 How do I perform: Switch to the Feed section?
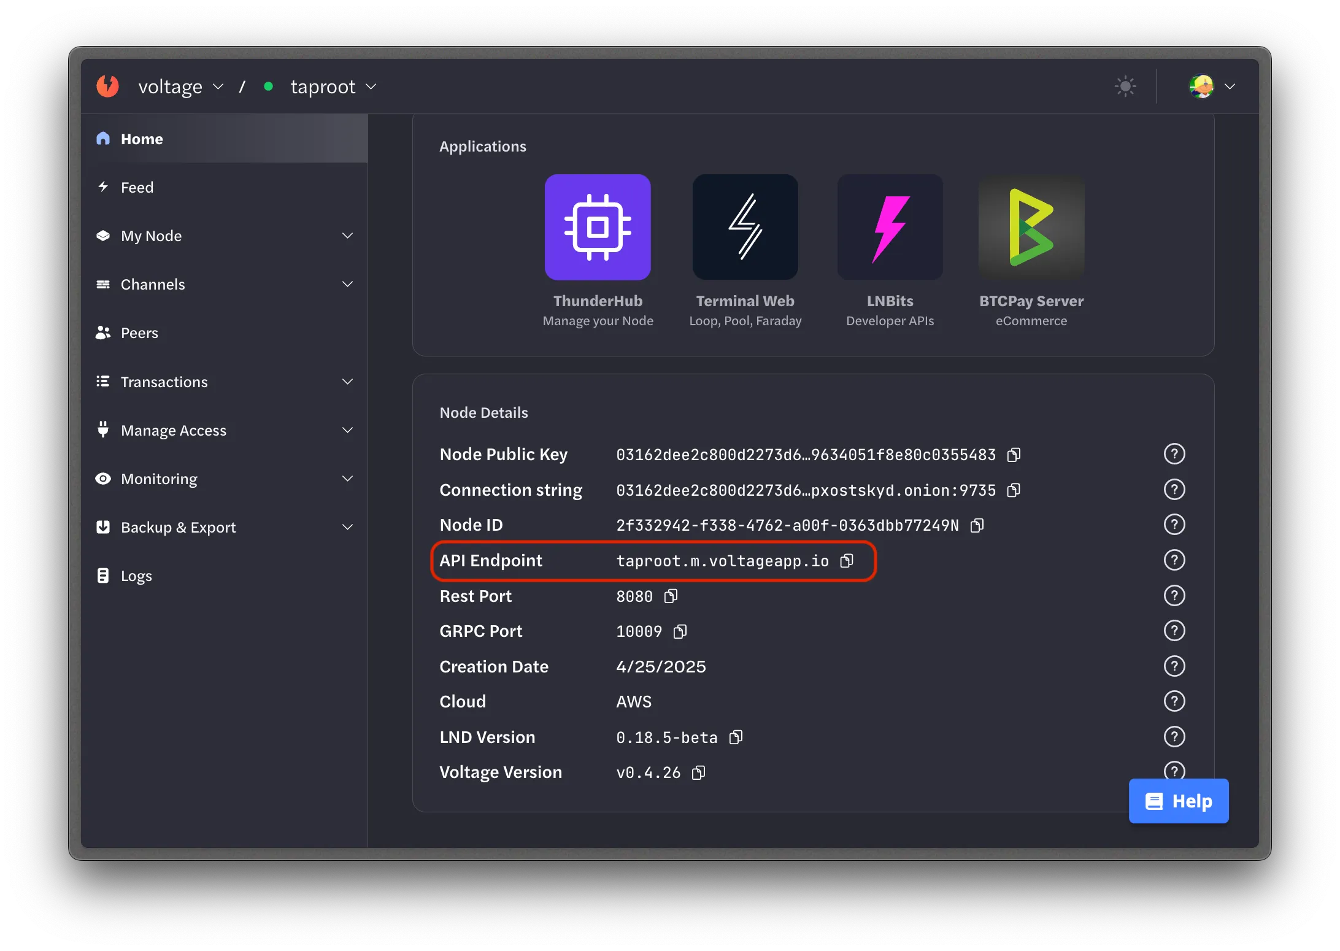(x=137, y=187)
